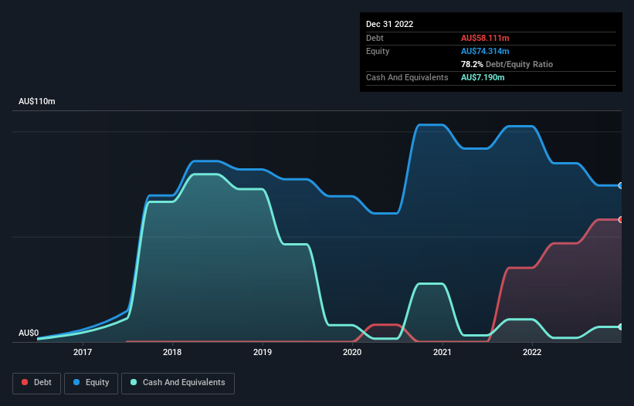Click the AU$74.314m equity value
The height and width of the screenshot is (406, 634).
click(485, 51)
